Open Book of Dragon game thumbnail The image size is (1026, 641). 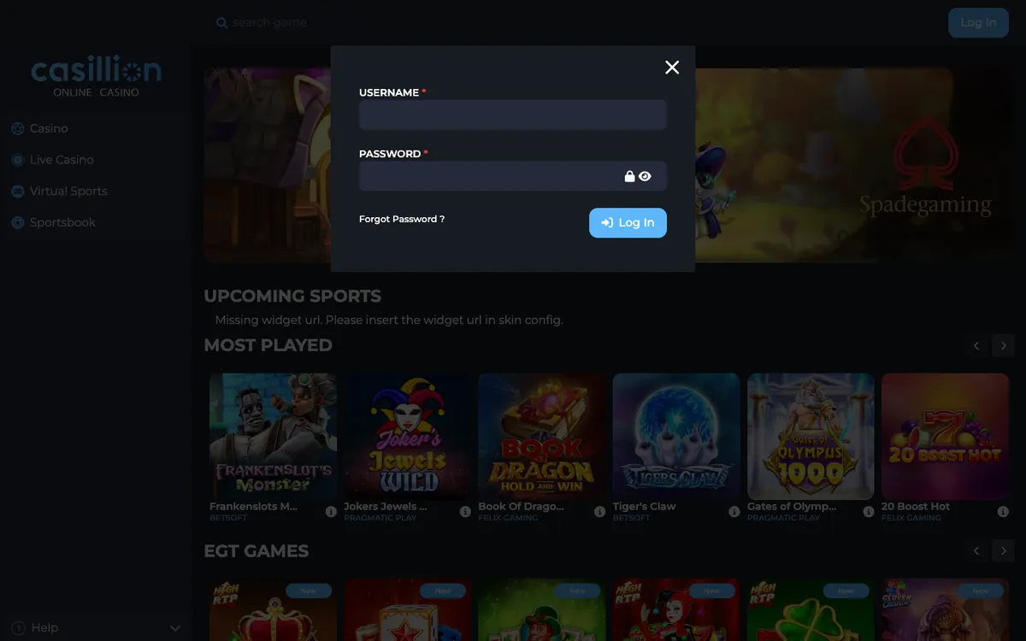click(x=542, y=436)
